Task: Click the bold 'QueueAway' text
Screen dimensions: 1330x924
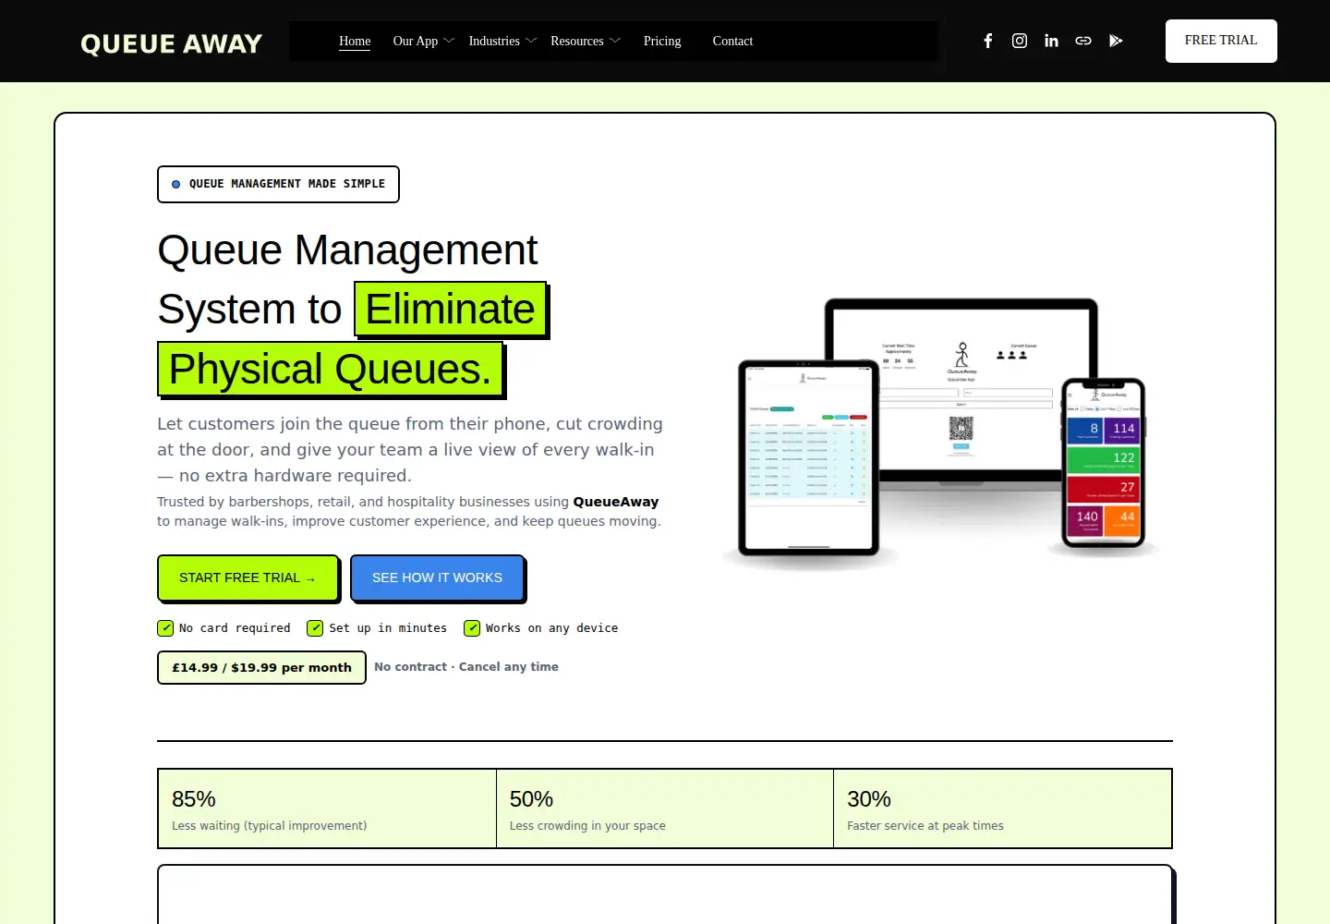Action: [x=616, y=502]
